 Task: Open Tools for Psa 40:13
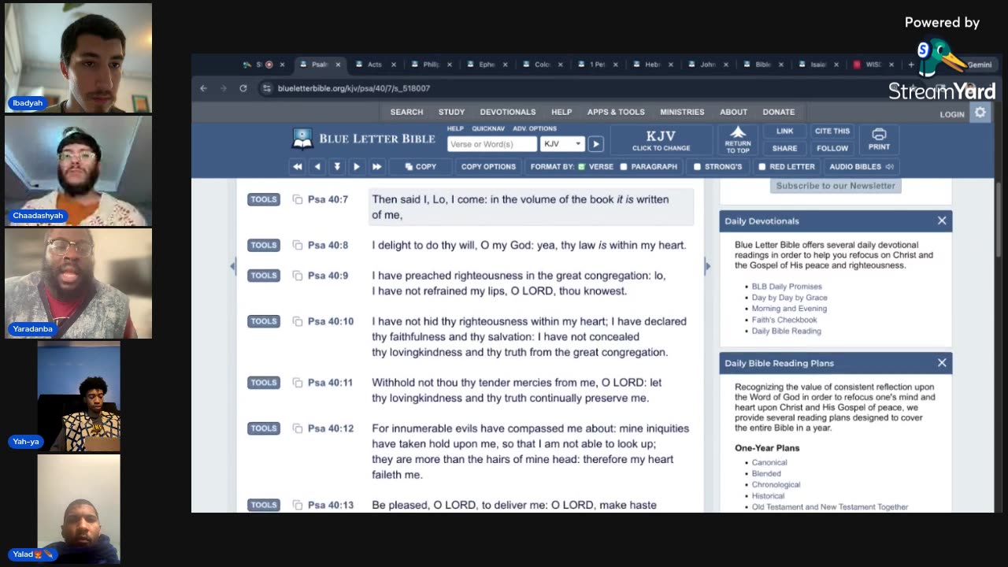coord(264,505)
